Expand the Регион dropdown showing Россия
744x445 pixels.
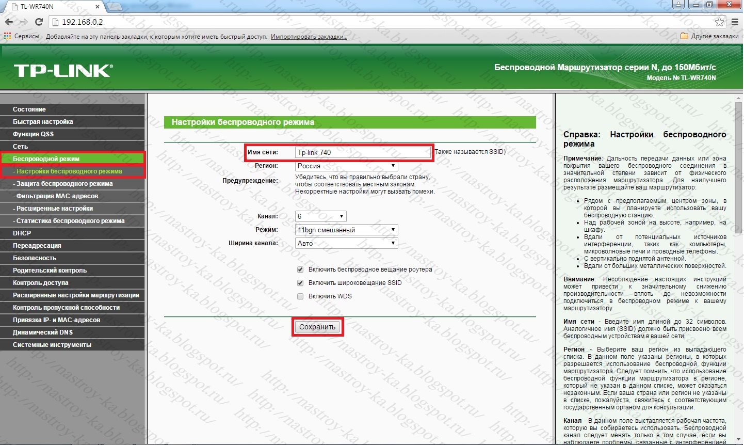pos(346,166)
